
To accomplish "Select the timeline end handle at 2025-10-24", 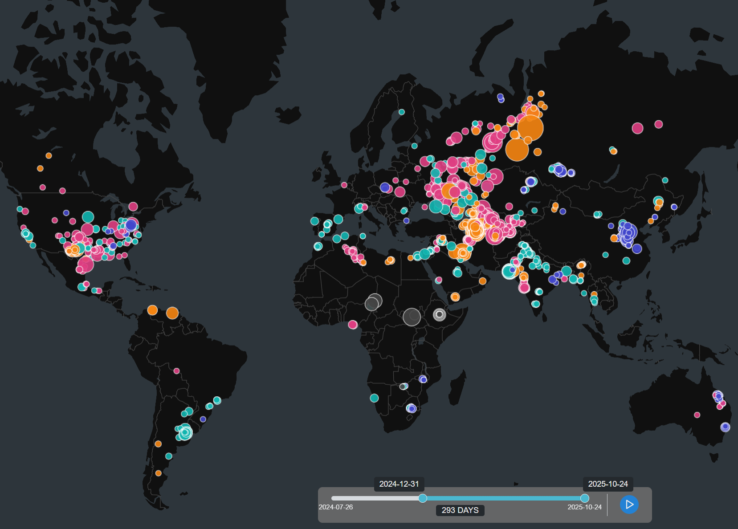I will 585,498.
